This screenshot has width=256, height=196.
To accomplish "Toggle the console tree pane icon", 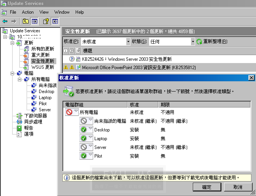I will tap(35, 21).
